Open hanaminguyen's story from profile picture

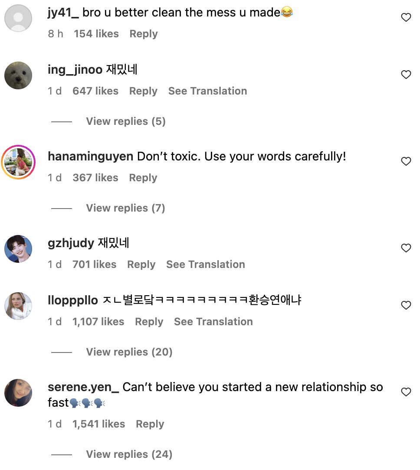click(x=18, y=162)
